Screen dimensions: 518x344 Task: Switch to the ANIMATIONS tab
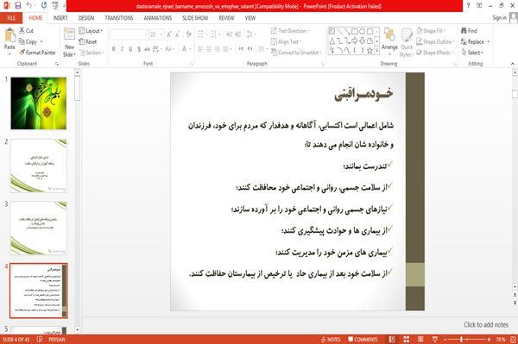pos(158,18)
